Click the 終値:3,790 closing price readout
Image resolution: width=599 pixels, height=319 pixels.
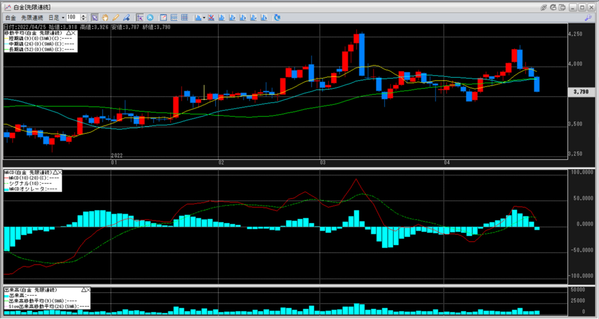pos(156,27)
